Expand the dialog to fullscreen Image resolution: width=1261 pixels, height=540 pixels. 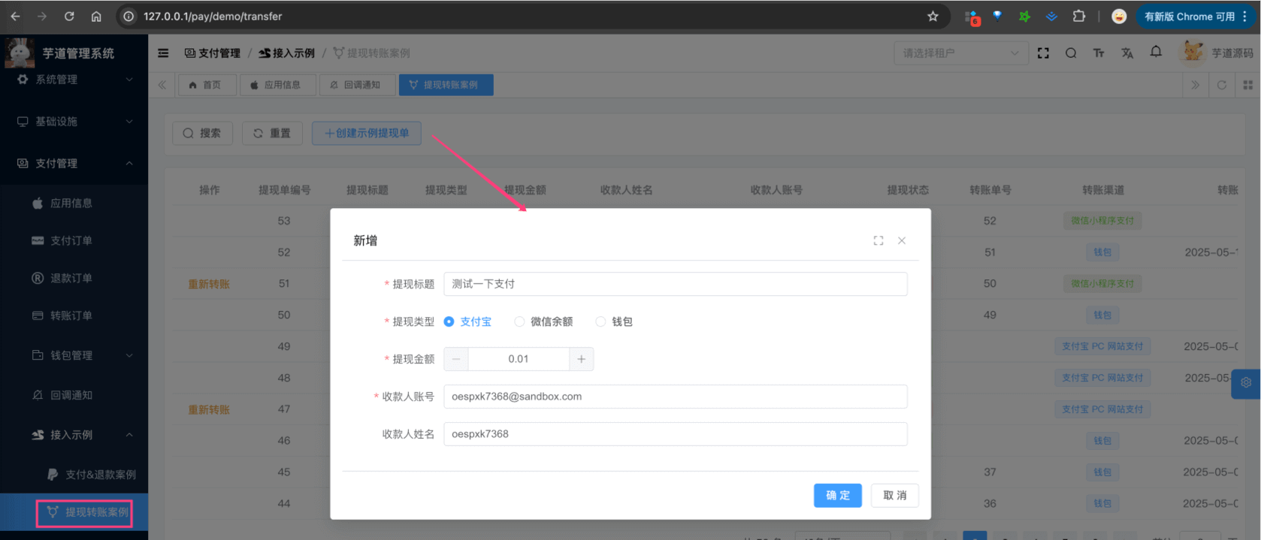[878, 240]
